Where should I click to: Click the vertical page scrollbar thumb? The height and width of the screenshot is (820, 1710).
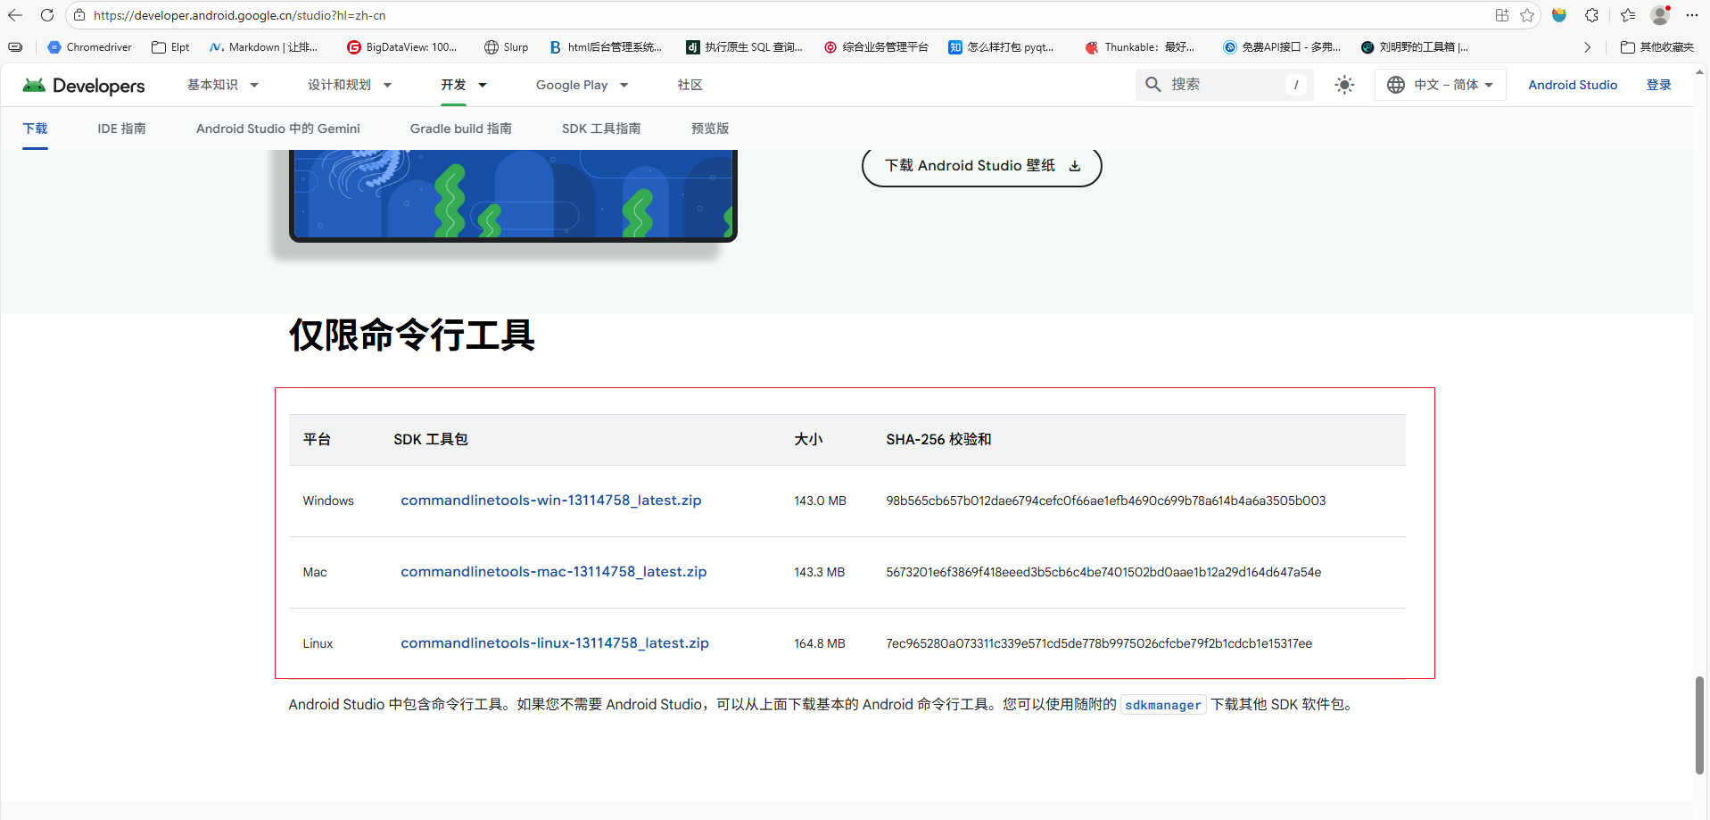pos(1699,725)
